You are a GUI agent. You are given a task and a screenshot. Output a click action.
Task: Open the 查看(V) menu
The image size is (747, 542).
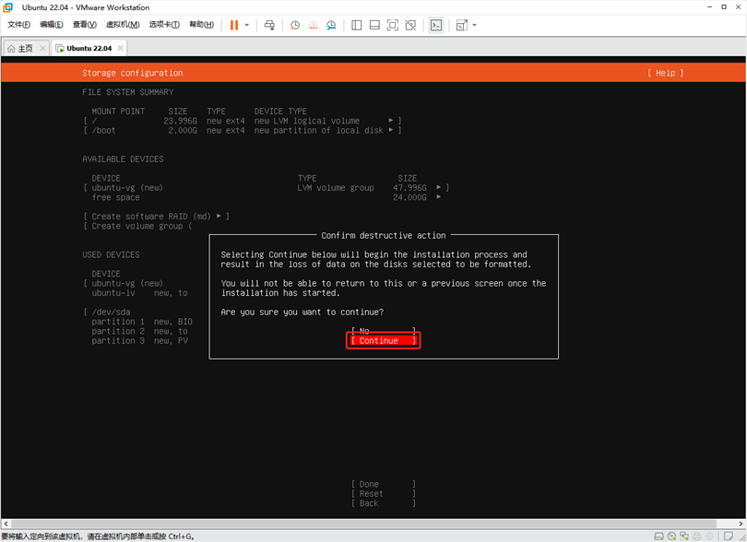[x=84, y=25]
